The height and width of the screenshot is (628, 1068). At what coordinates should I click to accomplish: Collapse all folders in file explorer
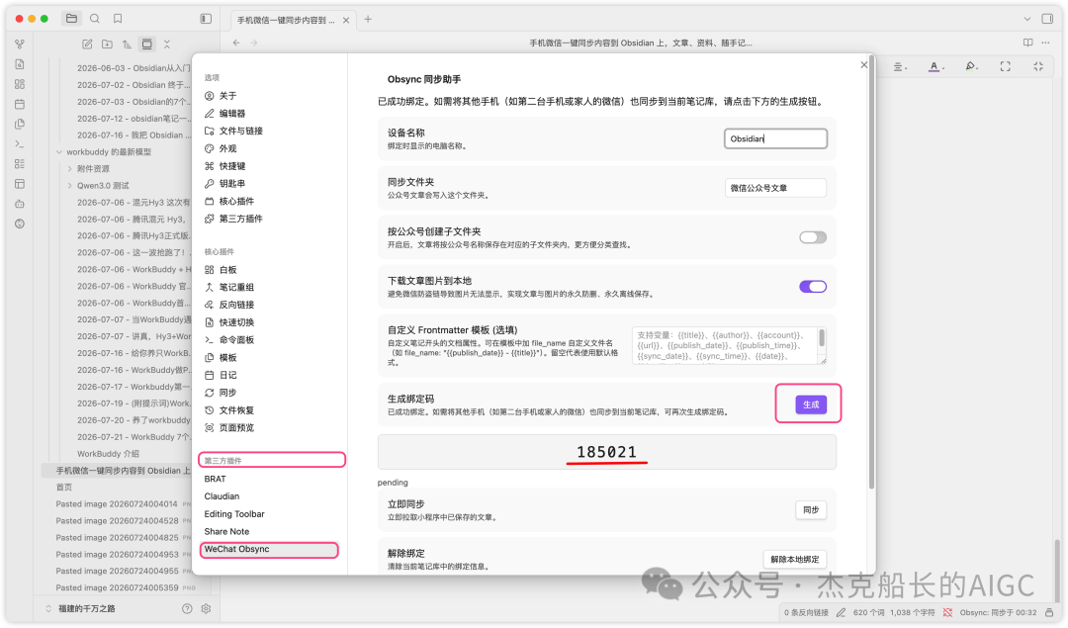click(167, 45)
